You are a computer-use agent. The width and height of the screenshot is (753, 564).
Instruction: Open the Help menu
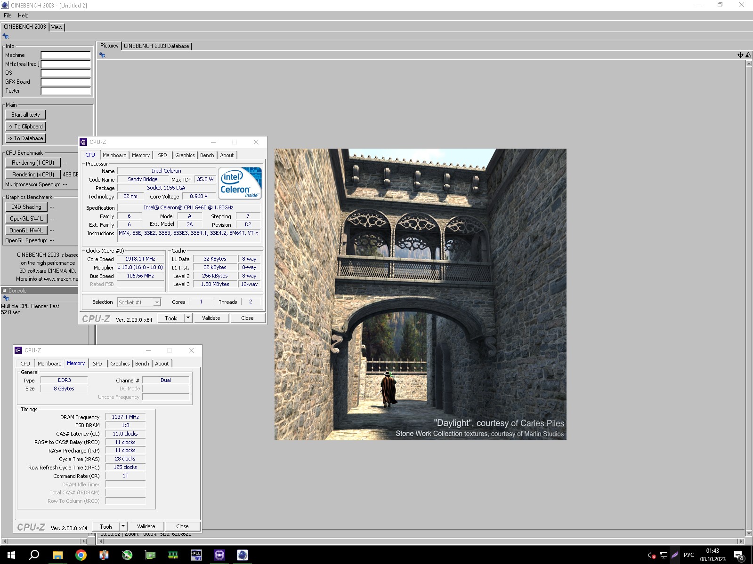click(x=23, y=16)
